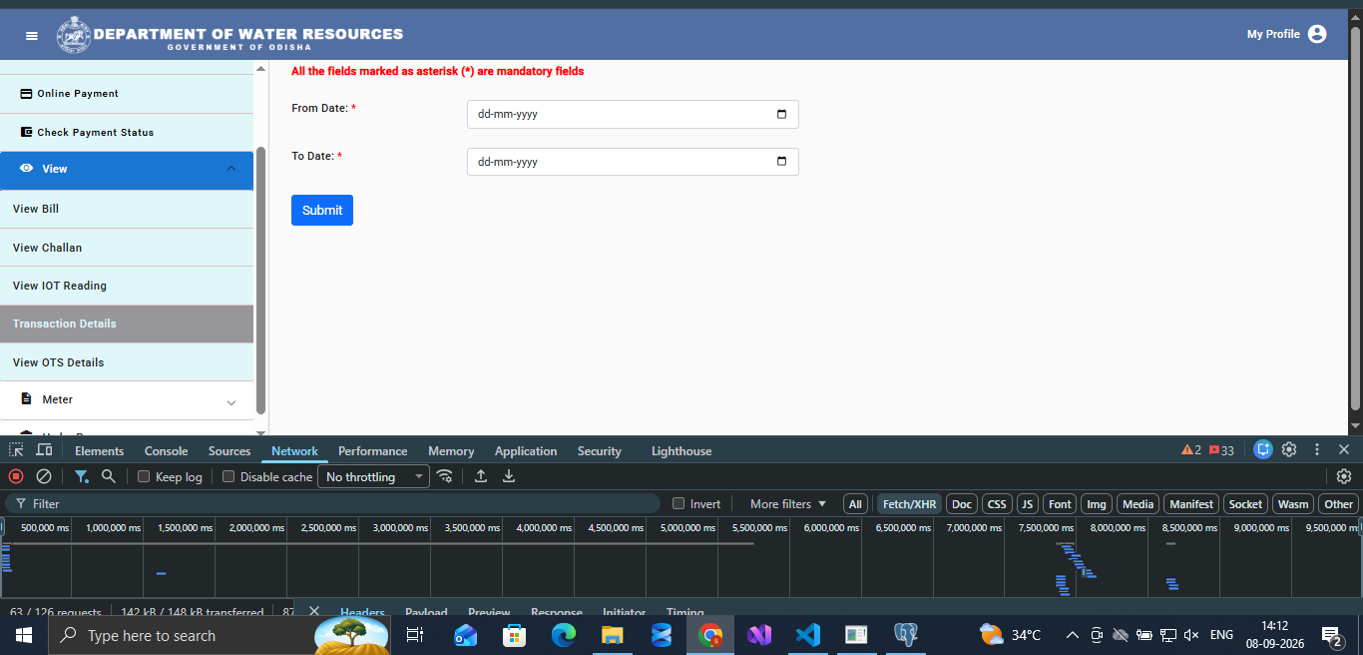1363x655 pixels.
Task: Open DevTools settings gear on tab bar
Action: pyautogui.click(x=1289, y=449)
